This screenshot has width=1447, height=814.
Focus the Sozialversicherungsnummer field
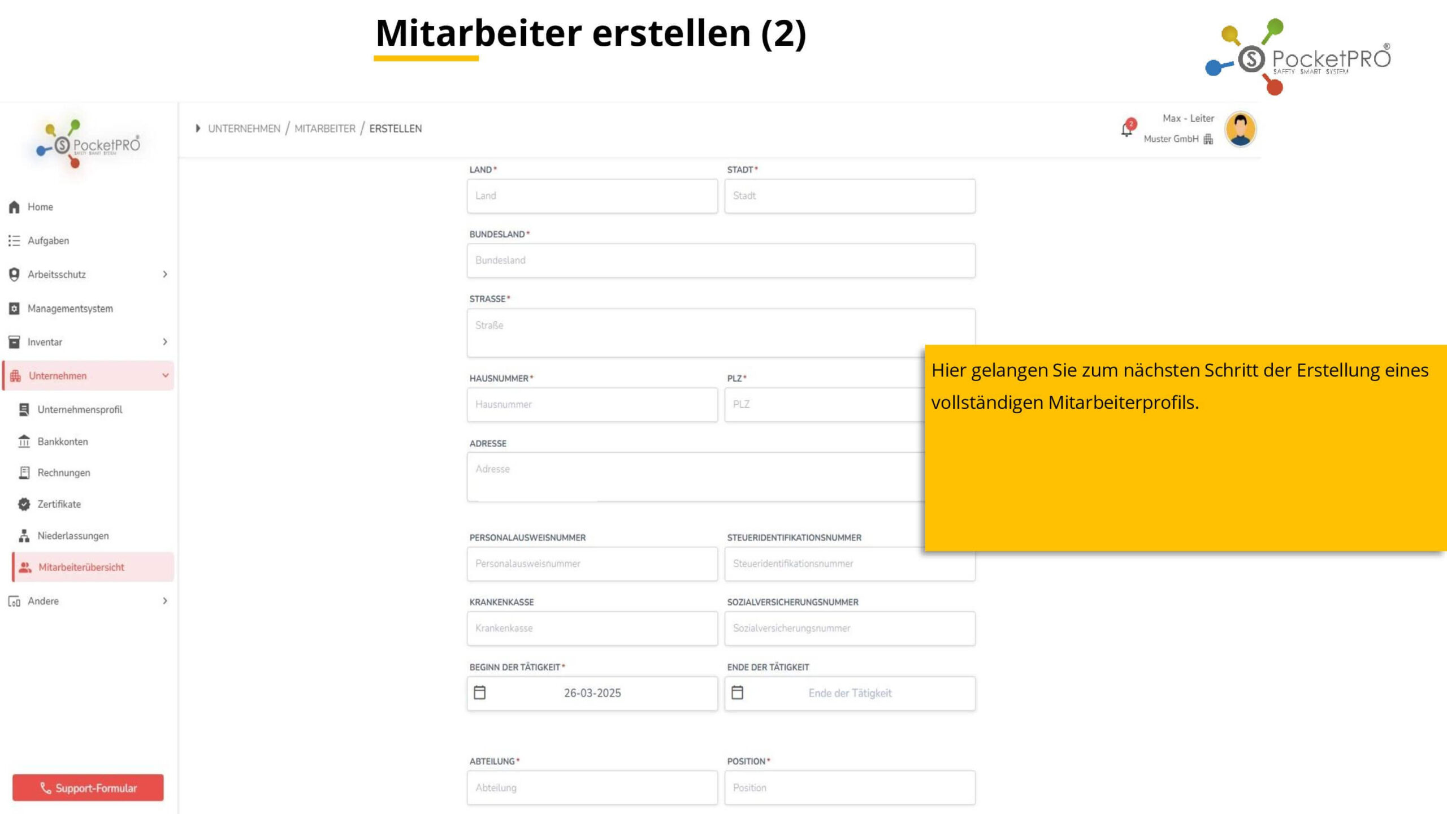pyautogui.click(x=850, y=629)
